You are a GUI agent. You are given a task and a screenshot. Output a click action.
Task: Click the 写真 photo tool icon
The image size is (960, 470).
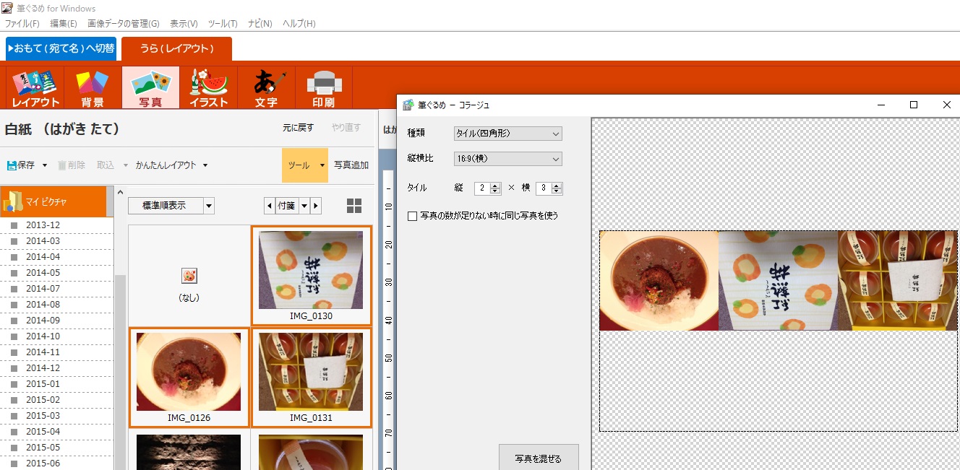point(150,87)
